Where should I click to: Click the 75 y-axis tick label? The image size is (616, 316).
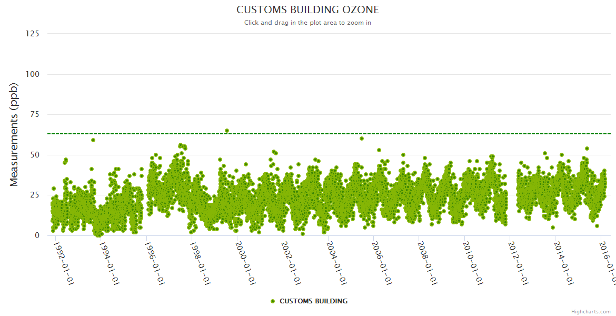(34, 115)
